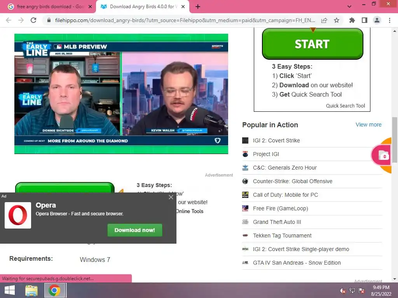Click the page vertical scrollbar thumb
This screenshot has height=298, width=398.
click(x=394, y=140)
